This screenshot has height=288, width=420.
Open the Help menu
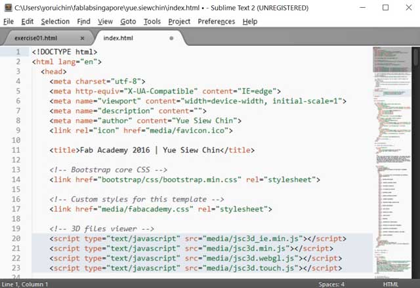(x=250, y=22)
